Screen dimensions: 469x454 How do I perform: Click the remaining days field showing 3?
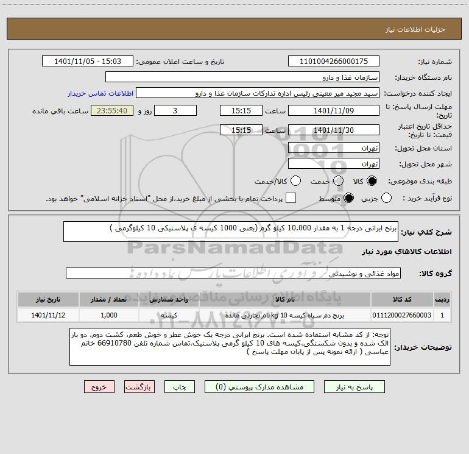pos(175,110)
